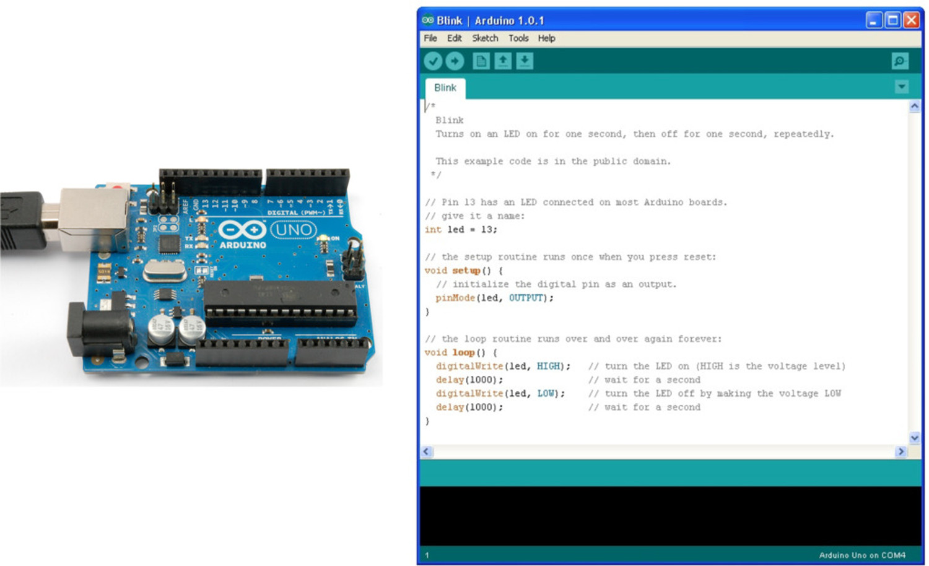Click the Verify checkmark button
Screen dimensions: 929x566
click(433, 61)
